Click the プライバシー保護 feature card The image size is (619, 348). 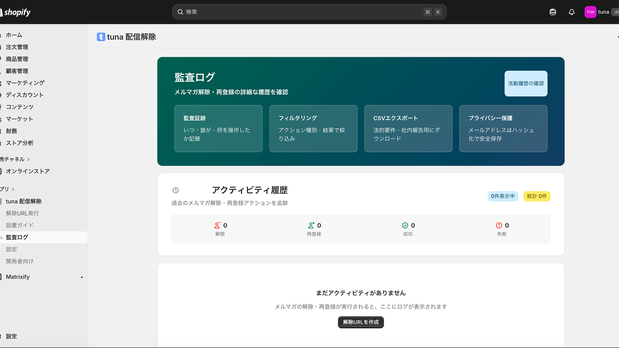point(503,128)
